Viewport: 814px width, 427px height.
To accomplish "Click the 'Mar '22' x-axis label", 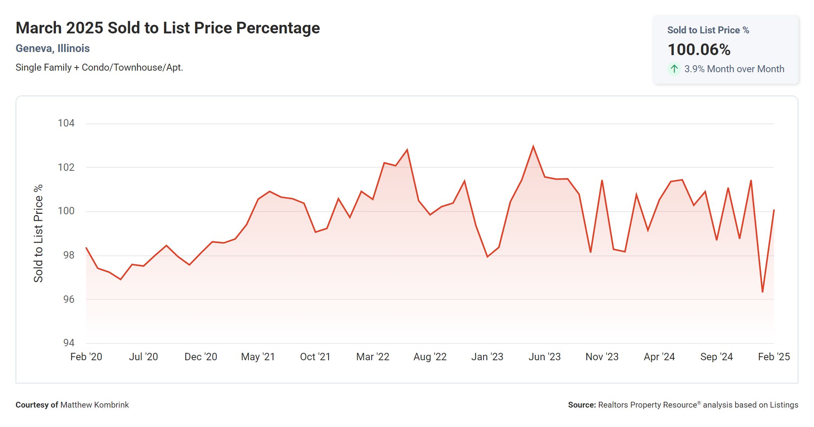I will click(373, 357).
